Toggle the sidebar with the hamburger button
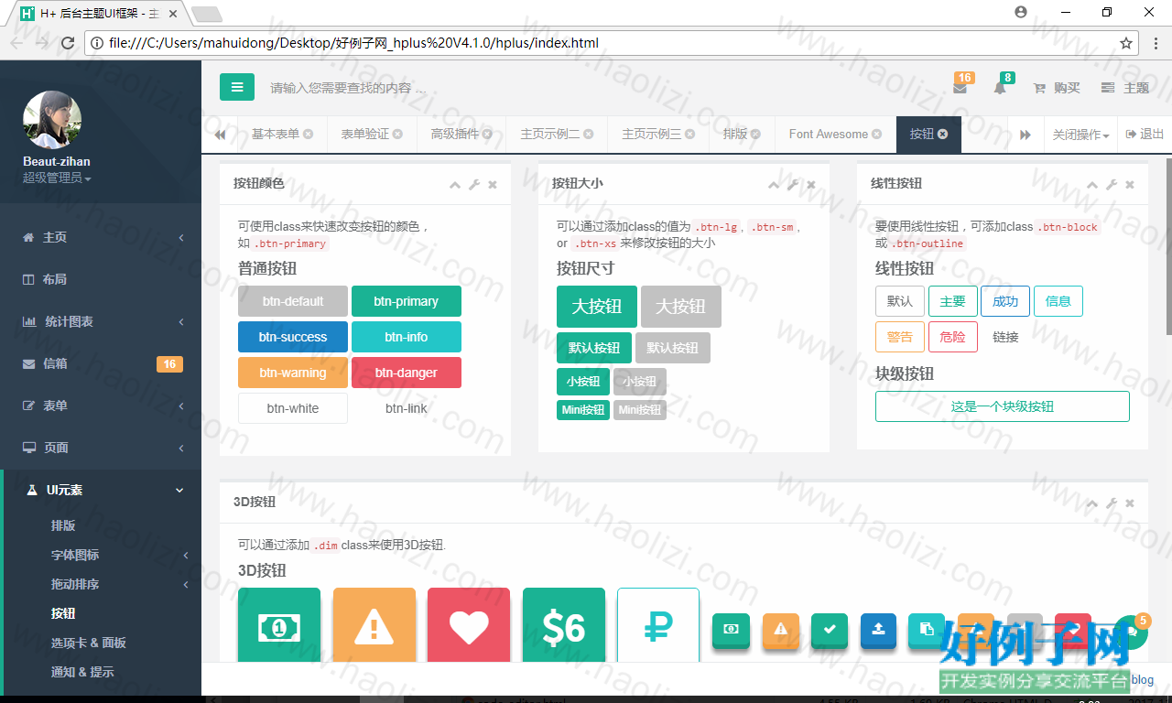 pyautogui.click(x=236, y=87)
